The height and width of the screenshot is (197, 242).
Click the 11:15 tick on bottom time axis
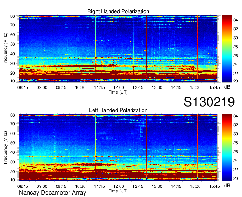coord(99,186)
